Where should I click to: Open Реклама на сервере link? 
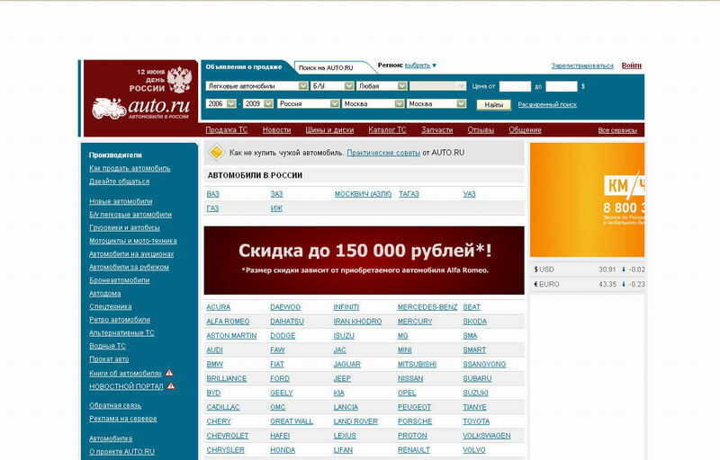123,419
